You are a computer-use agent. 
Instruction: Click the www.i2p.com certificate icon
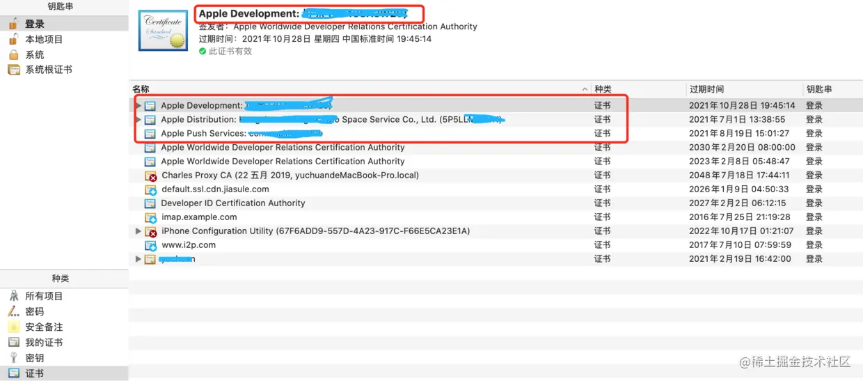150,245
